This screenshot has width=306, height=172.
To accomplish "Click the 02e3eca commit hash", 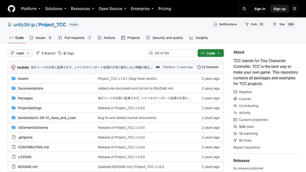I will click(169, 67).
